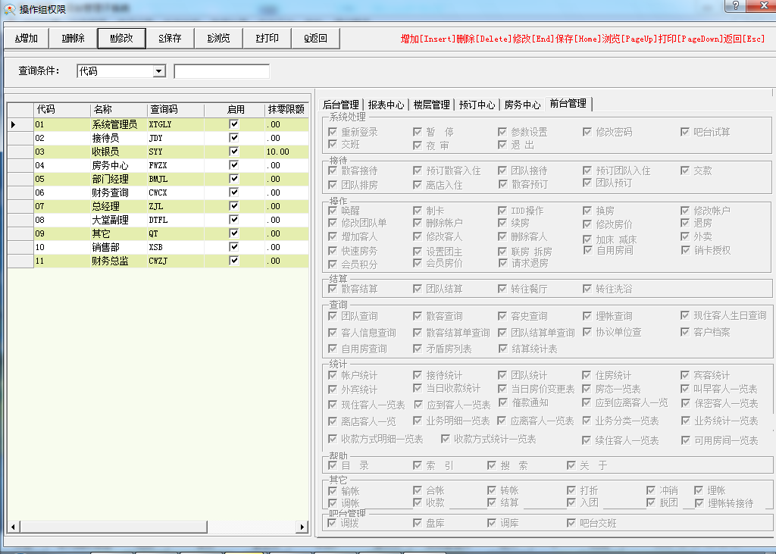Toggle the 启用 checkbox for 系统管理员 row
The height and width of the screenshot is (554, 776).
click(x=234, y=124)
